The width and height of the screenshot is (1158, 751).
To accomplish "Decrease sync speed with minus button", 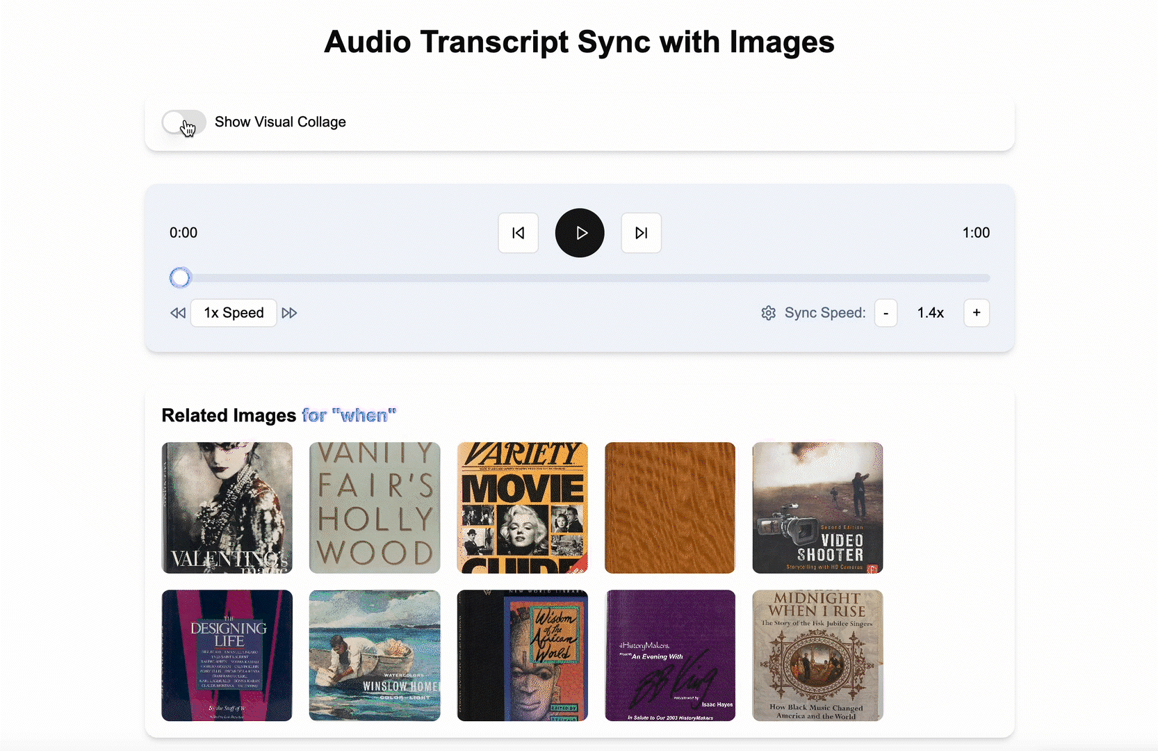I will [886, 313].
